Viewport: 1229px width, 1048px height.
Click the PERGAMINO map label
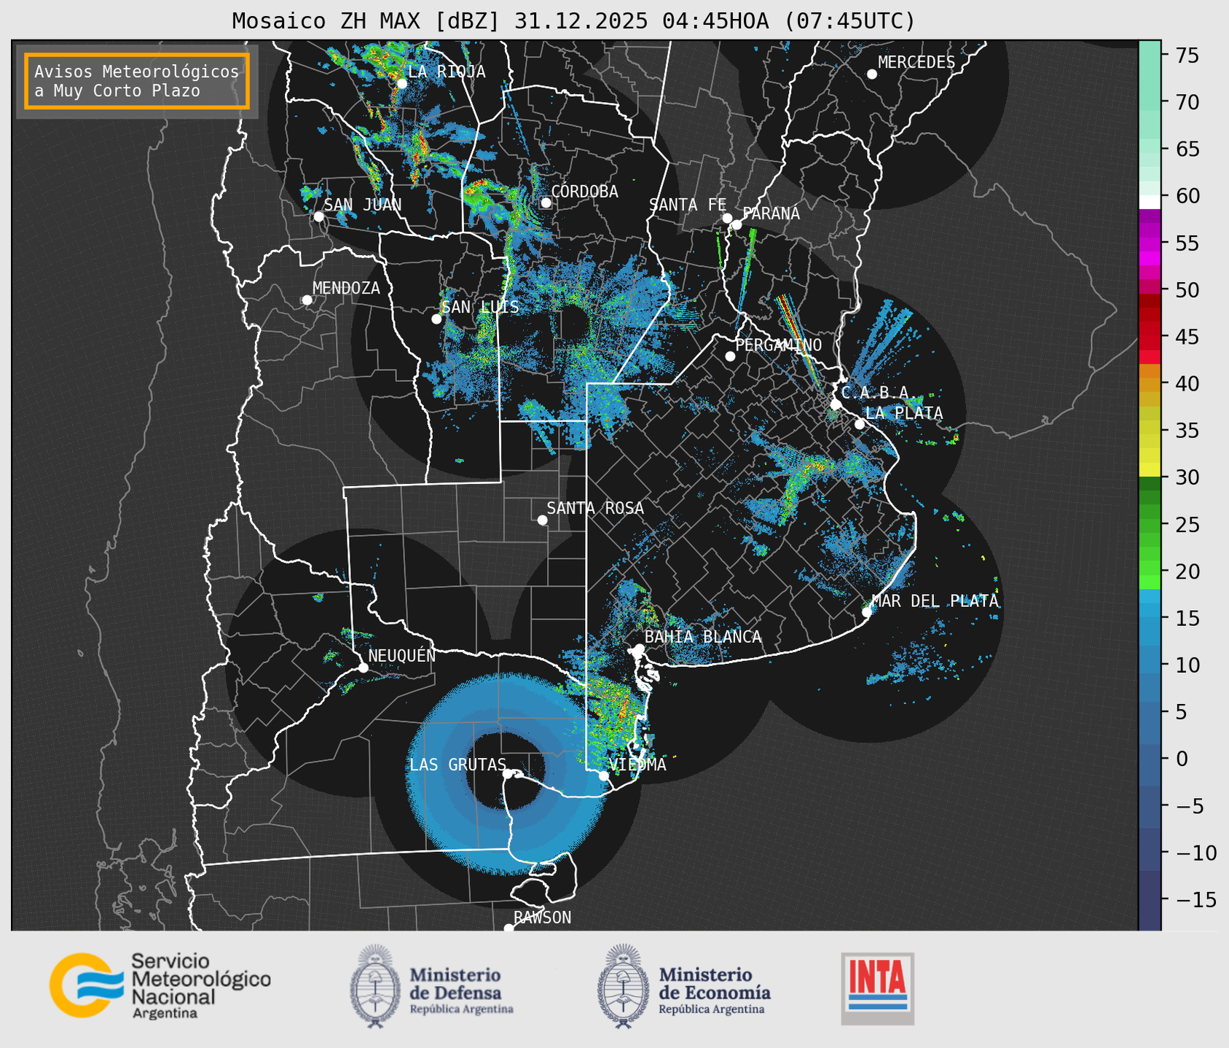(x=778, y=345)
